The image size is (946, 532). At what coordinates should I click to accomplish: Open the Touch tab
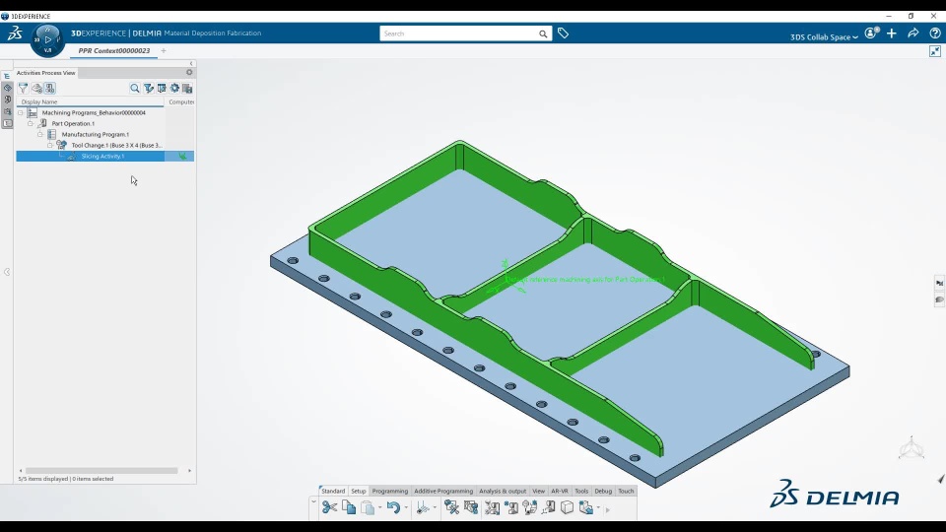coord(626,491)
